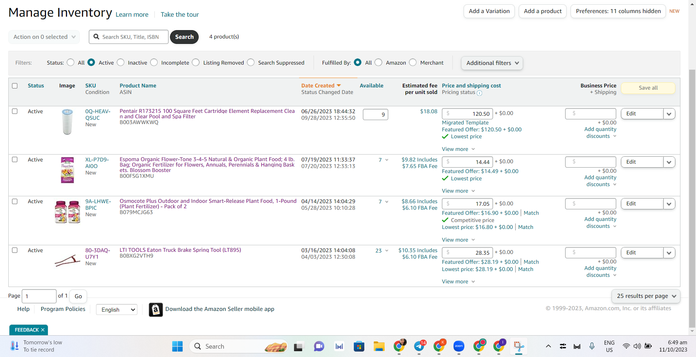Click the Amazon Seller app icon

coord(156,309)
